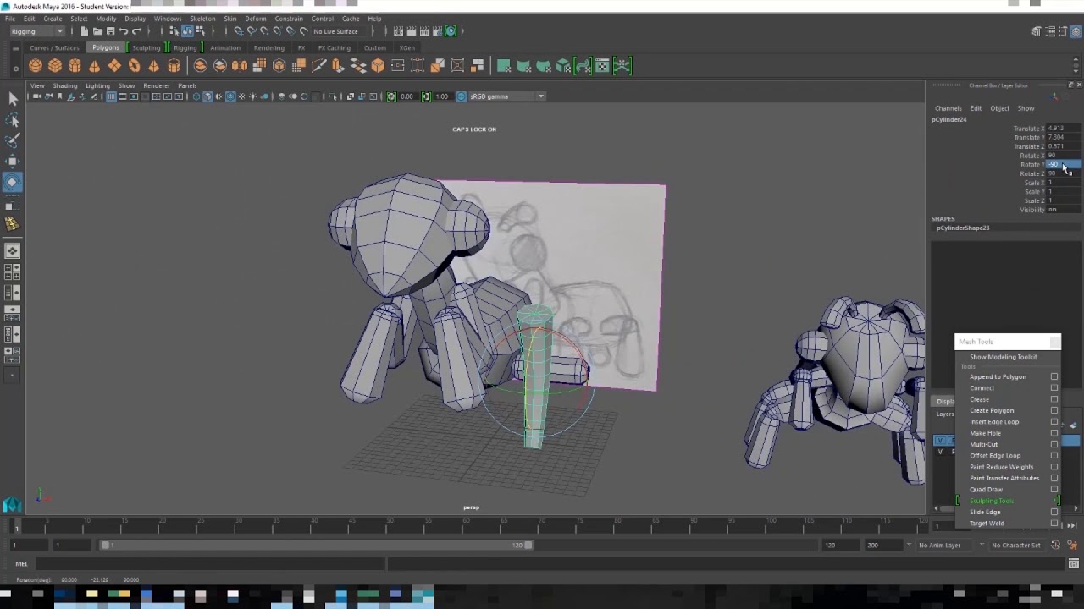This screenshot has width=1084, height=609.
Task: Open viewport Shading menu
Action: pos(64,85)
